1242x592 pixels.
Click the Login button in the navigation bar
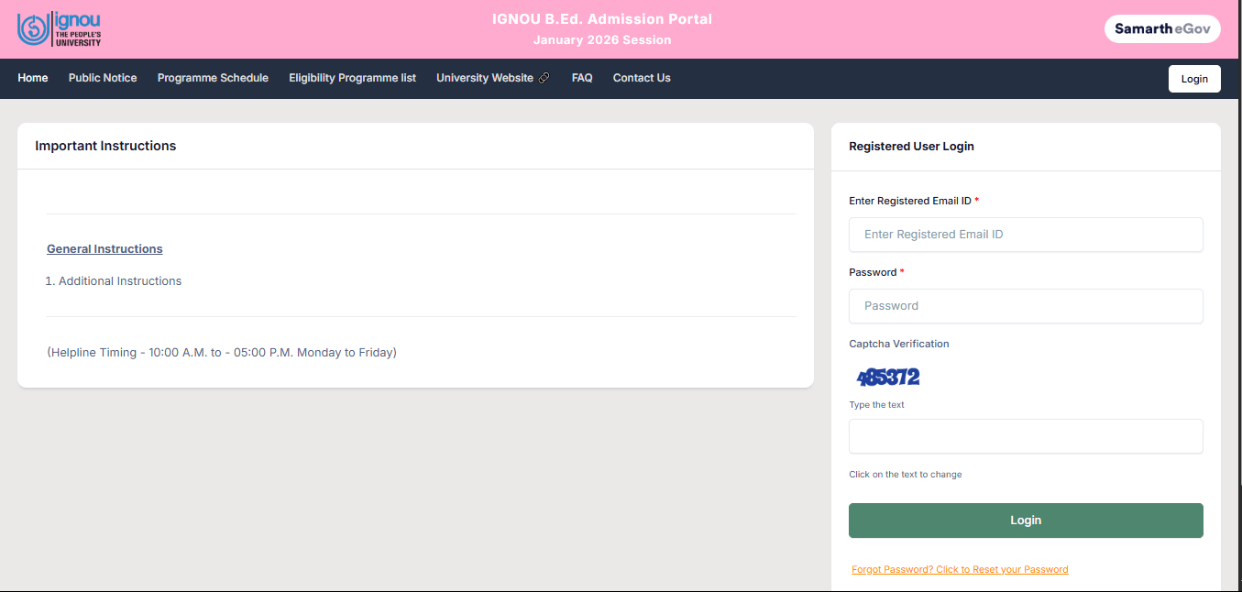[x=1194, y=78]
